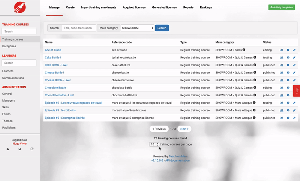Open settings gear for Cake Battle !
The width and height of the screenshot is (300, 181).
[288, 58]
